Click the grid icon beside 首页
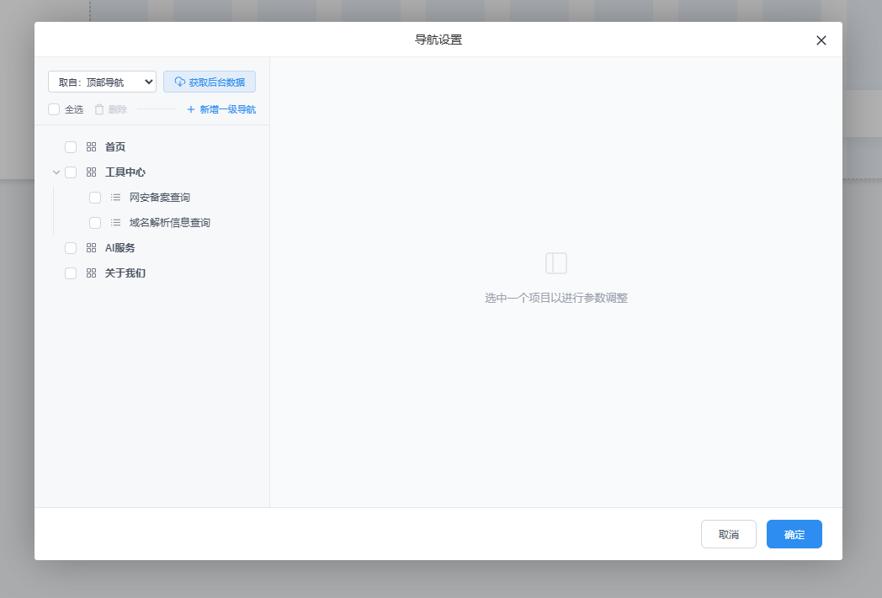Image resolution: width=882 pixels, height=598 pixels. point(91,147)
